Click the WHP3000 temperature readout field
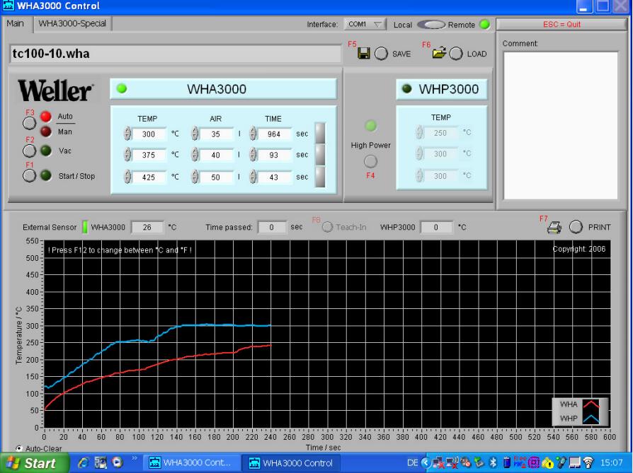This screenshot has height=473, width=633. tap(436, 228)
